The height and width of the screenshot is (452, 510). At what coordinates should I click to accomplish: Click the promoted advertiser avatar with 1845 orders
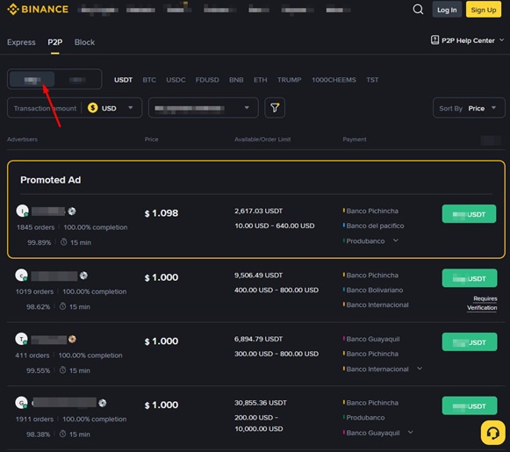[23, 211]
